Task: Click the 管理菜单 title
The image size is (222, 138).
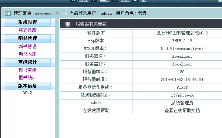Action: click(22, 13)
